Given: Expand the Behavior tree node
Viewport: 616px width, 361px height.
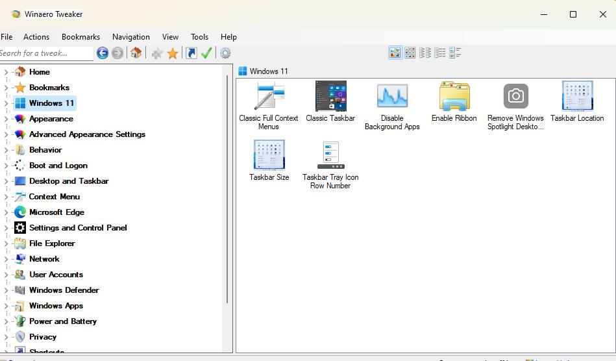Looking at the screenshot, I should point(6,150).
